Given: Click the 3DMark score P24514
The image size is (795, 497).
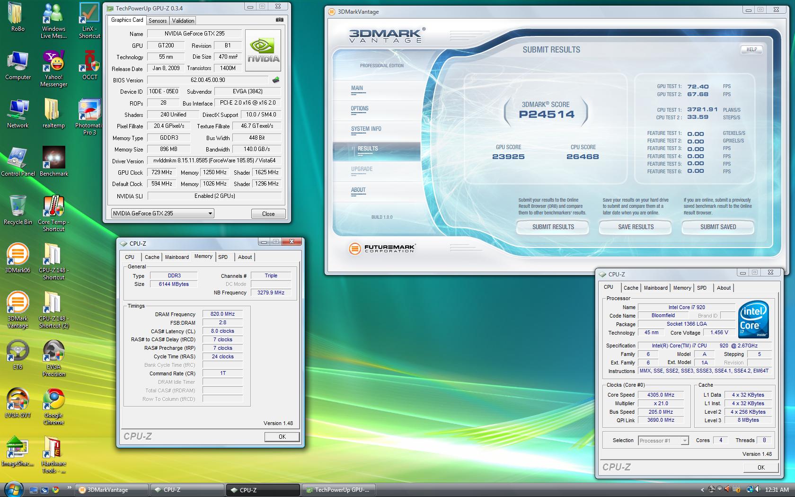Looking at the screenshot, I should (547, 115).
